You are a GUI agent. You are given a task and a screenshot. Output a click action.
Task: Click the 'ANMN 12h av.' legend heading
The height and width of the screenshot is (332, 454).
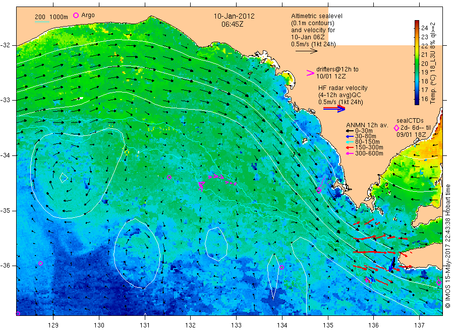(367, 125)
